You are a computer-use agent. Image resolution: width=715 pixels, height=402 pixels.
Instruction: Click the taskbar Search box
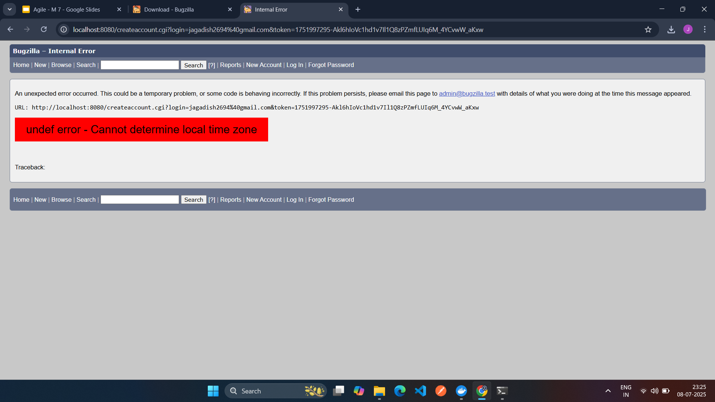point(276,391)
